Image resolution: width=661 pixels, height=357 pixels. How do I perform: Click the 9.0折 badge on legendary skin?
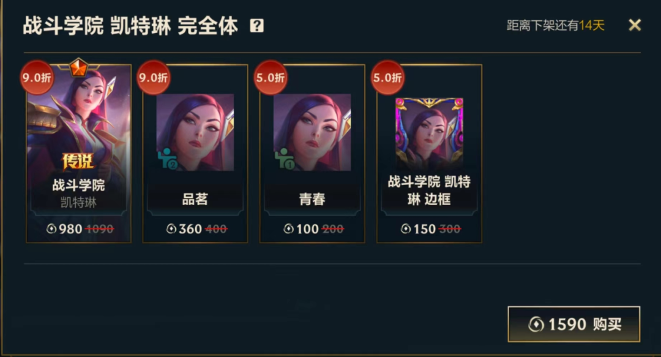(x=37, y=77)
